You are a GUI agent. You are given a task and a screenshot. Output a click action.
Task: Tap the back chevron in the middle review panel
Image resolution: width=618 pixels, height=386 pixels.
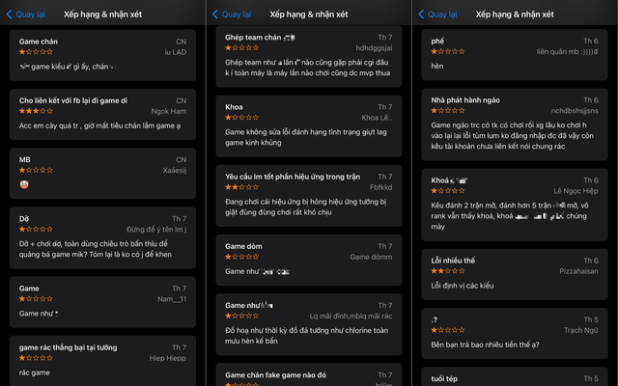click(x=215, y=14)
